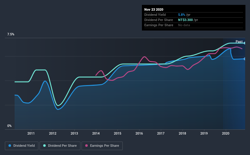The image size is (250, 155).
Task: Click the Past label on the chart
Action: (x=239, y=41)
